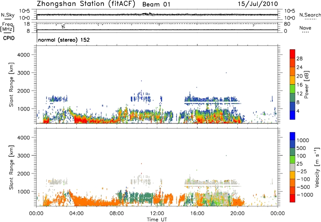This screenshot has width=321, height=222.
Task: Click the "Nave" legend label
Action: pyautogui.click(x=305, y=28)
